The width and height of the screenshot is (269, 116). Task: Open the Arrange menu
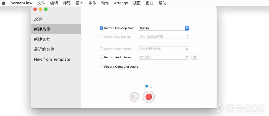click(x=121, y=3)
